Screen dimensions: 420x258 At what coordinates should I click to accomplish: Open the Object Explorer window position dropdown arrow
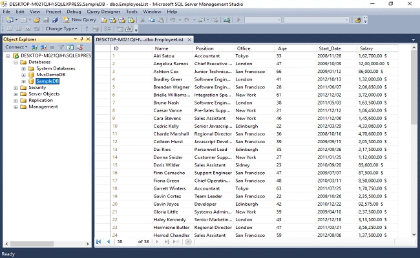click(x=75, y=39)
